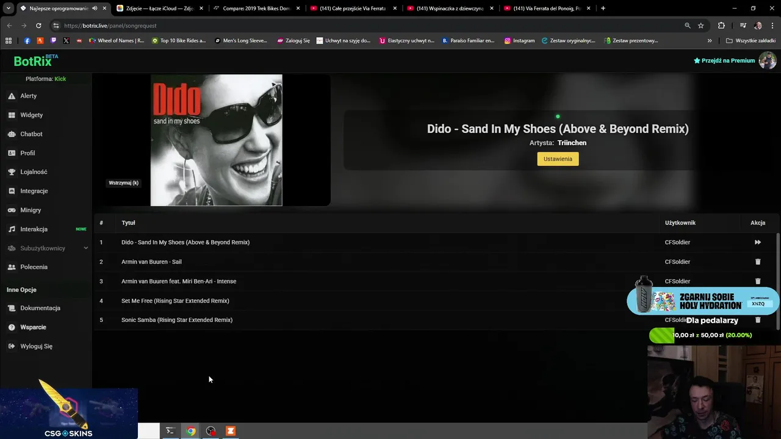Screen dimensions: 781x439
Task: Open the Wszystkie zakładki folder
Action: click(x=750, y=41)
